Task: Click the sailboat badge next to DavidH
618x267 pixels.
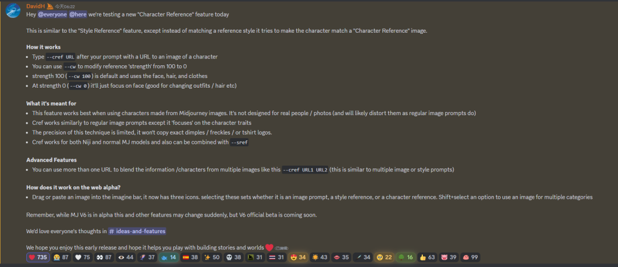Action: coord(50,6)
